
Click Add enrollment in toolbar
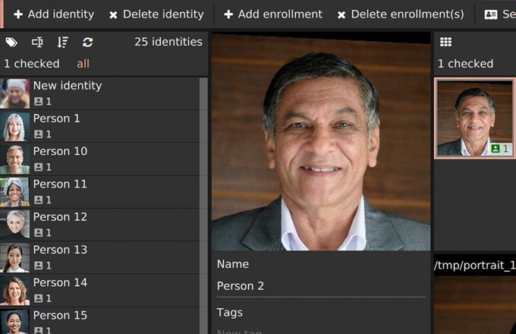(272, 14)
